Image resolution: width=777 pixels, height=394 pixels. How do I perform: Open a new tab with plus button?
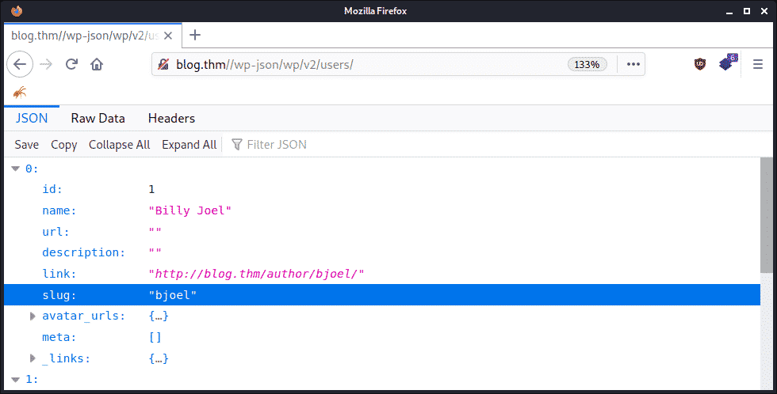(x=195, y=35)
